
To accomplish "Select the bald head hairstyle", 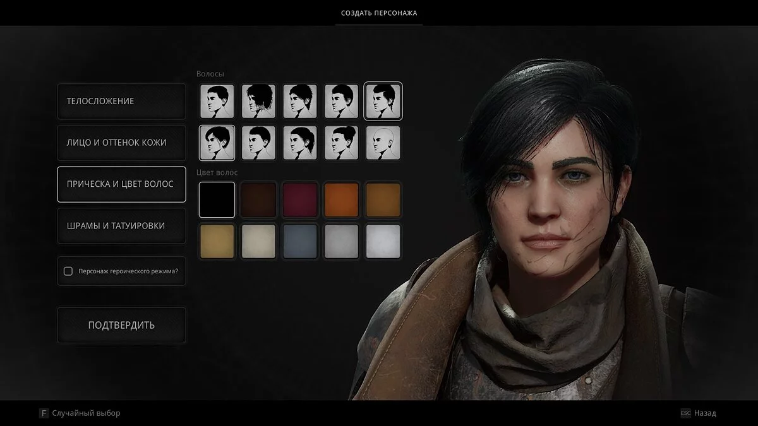I will click(x=383, y=143).
